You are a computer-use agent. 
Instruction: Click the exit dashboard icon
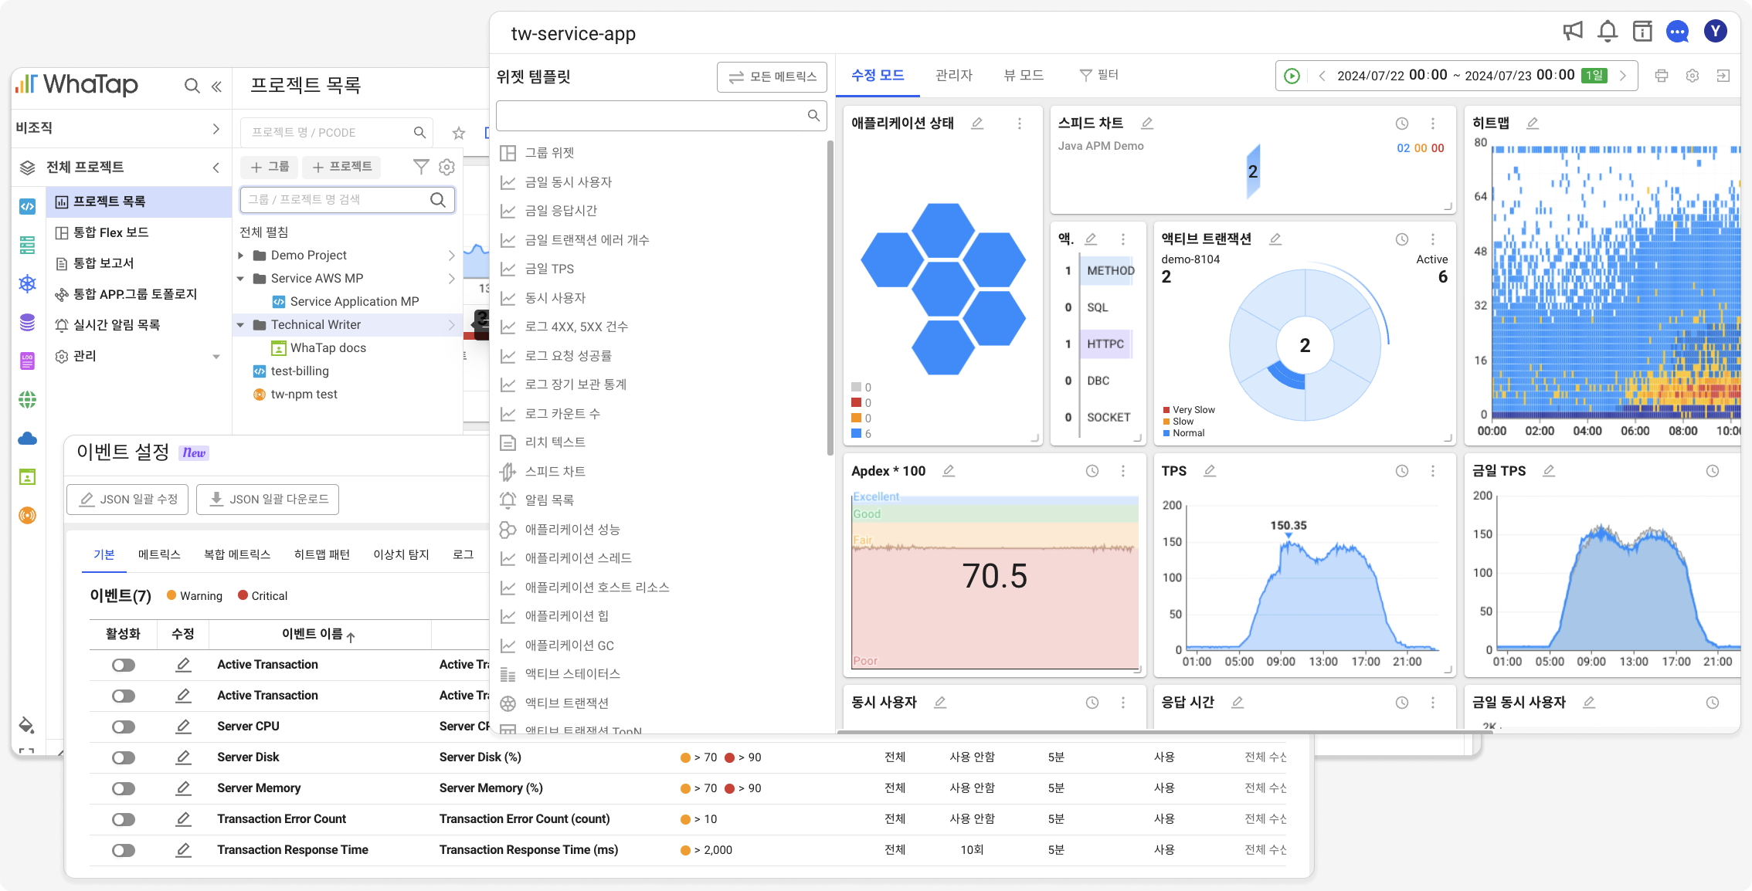tap(1723, 76)
